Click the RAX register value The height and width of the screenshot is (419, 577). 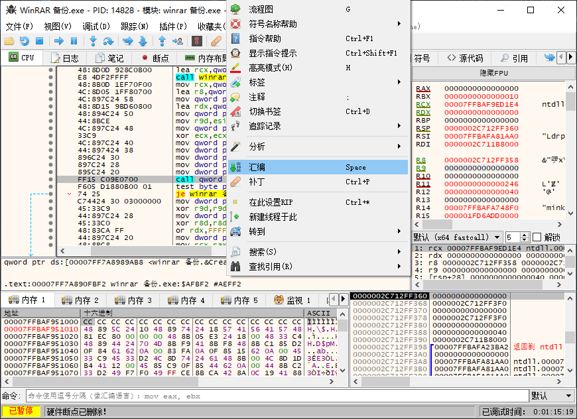(481, 88)
